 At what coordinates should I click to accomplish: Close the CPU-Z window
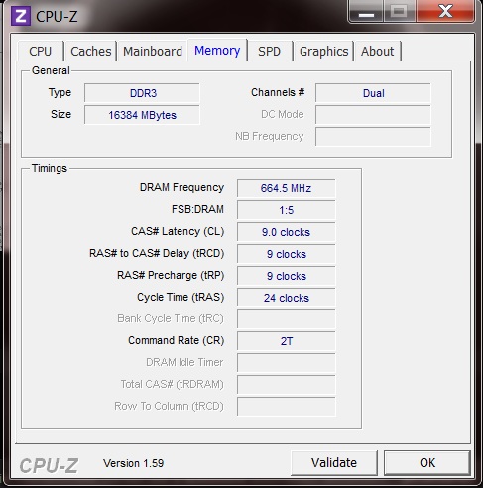444,12
